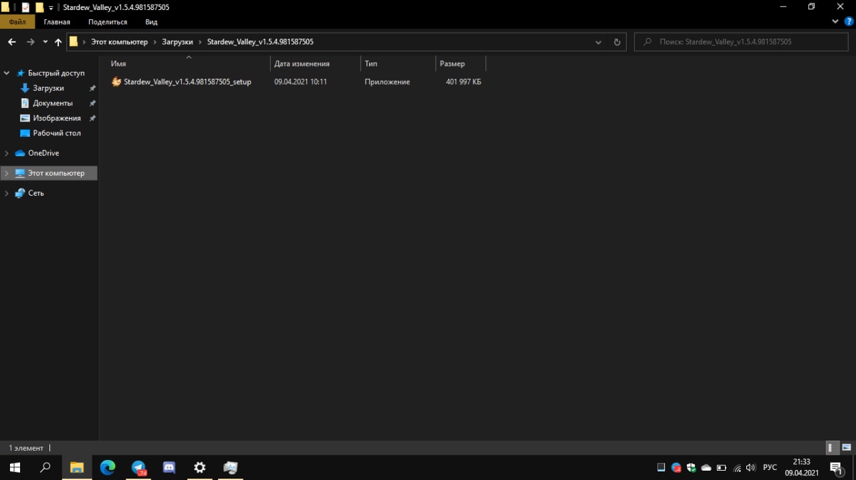Open the notification center icon
Screen dimensions: 856x480
[836, 468]
